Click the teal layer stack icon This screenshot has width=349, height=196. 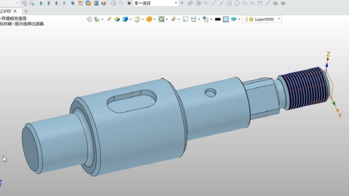coord(234,19)
